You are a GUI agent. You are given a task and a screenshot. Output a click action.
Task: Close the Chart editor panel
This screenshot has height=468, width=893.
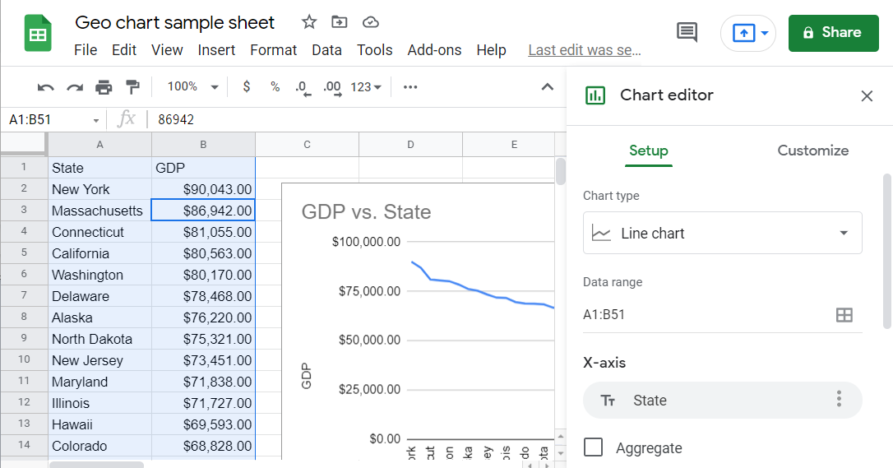coord(867,96)
